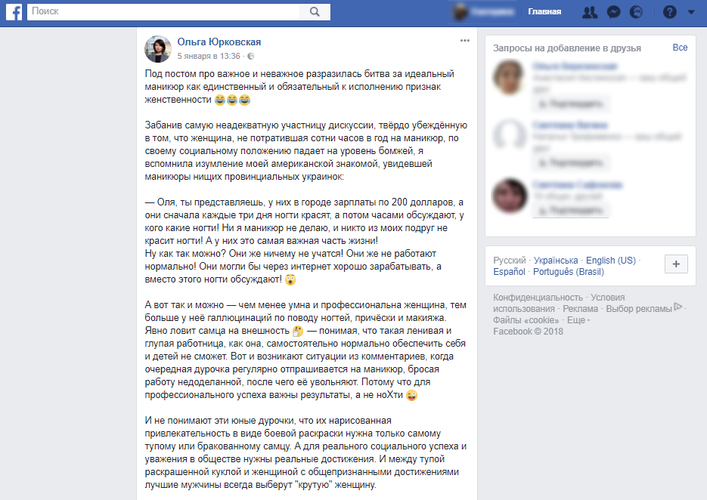Screen dimensions: 707x500
Task: Open the notifications globe icon
Action: [x=636, y=12]
